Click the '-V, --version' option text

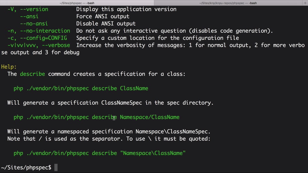coord(28,9)
